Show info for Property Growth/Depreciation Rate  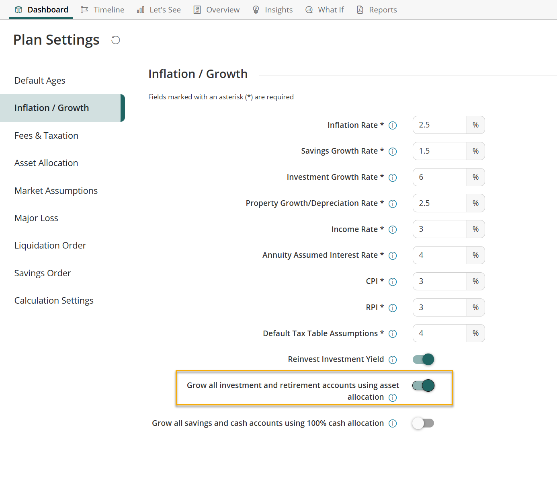tap(393, 204)
